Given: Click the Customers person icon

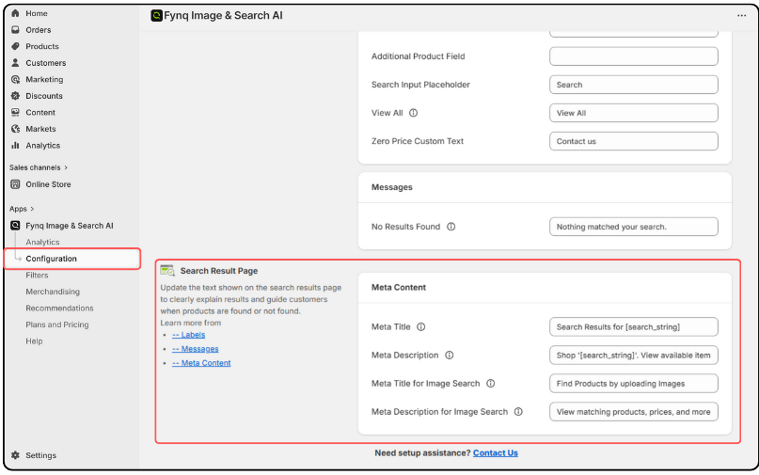Looking at the screenshot, I should pyautogui.click(x=15, y=62).
